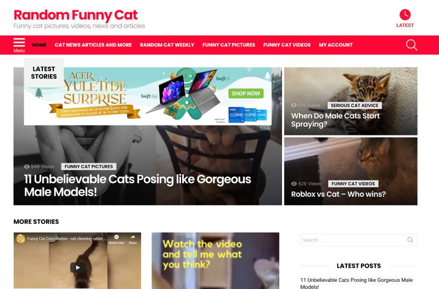Open Serious Cat Advice category tag

tap(354, 105)
